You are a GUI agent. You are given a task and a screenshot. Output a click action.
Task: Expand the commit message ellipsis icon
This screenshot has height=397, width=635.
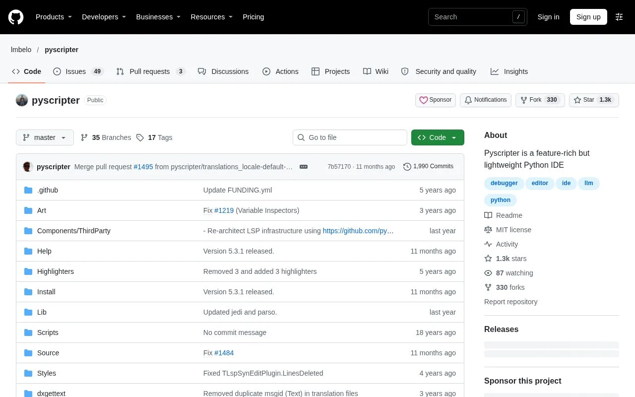click(304, 167)
